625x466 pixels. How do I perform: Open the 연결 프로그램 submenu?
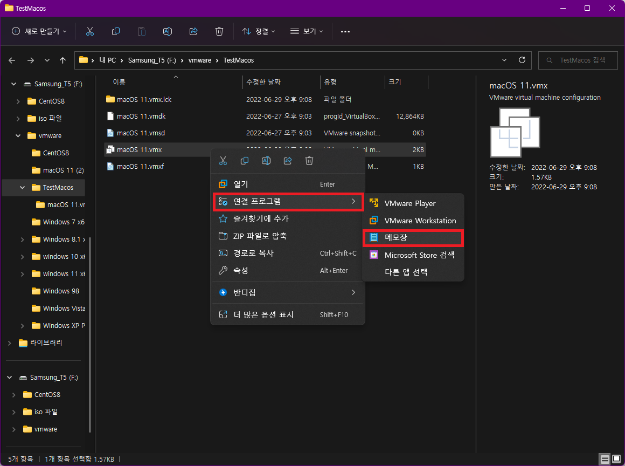[x=287, y=202]
